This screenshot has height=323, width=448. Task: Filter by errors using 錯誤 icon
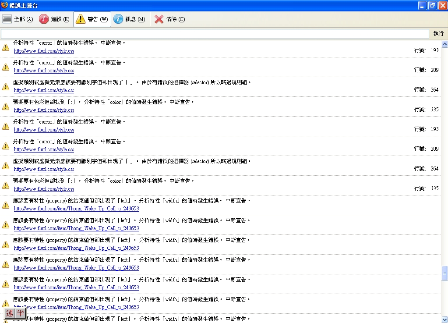pyautogui.click(x=54, y=19)
